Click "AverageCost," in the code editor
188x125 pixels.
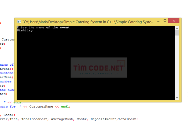(x=62, y=119)
